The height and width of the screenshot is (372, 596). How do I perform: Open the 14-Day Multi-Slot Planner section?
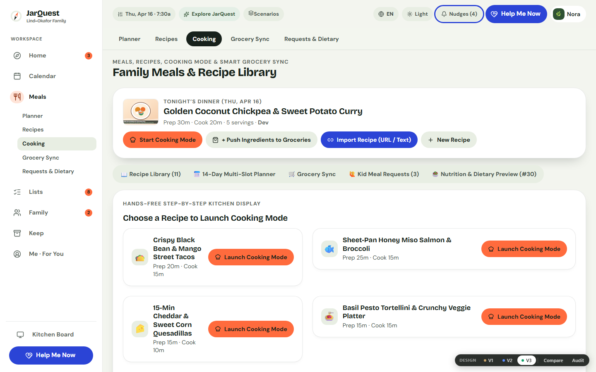pos(235,174)
